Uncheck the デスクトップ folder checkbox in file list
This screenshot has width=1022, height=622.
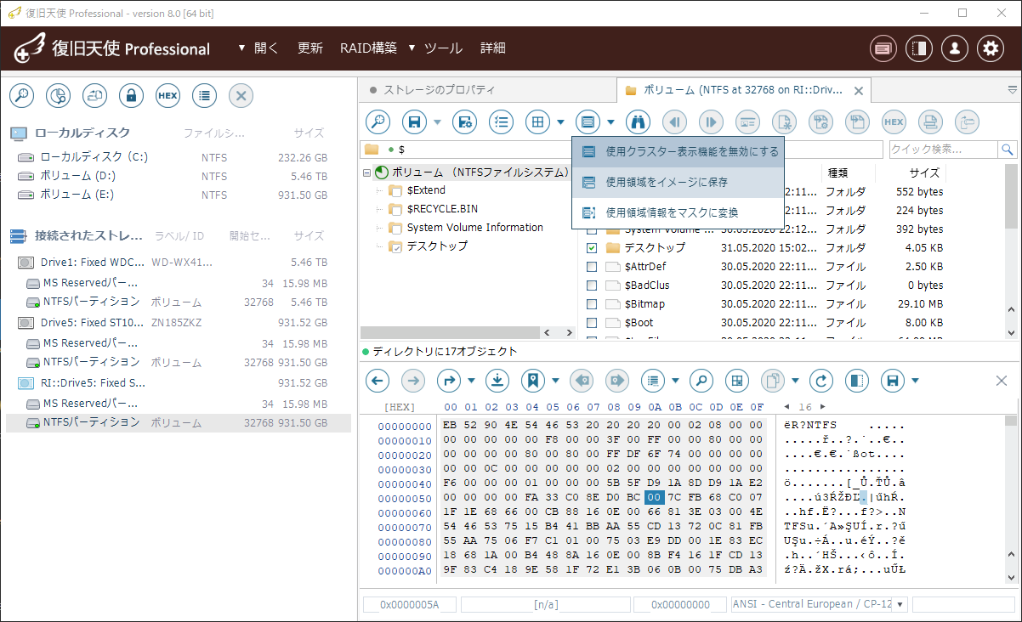(592, 248)
